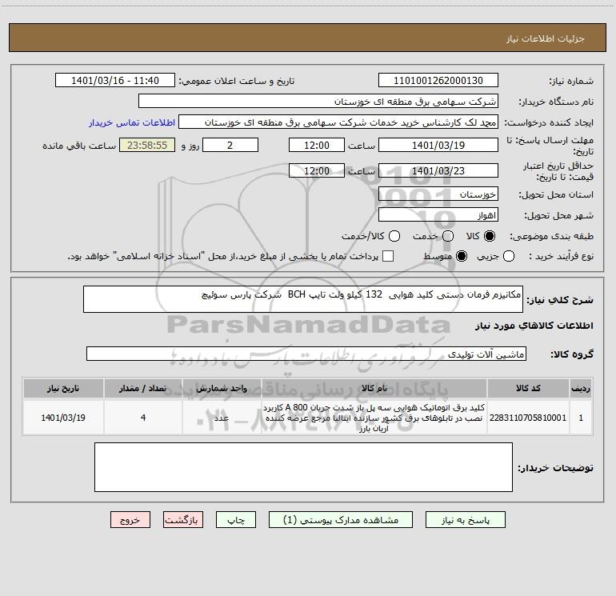
Task: Click the price validity date 1401/03/23 field
Action: (438, 170)
